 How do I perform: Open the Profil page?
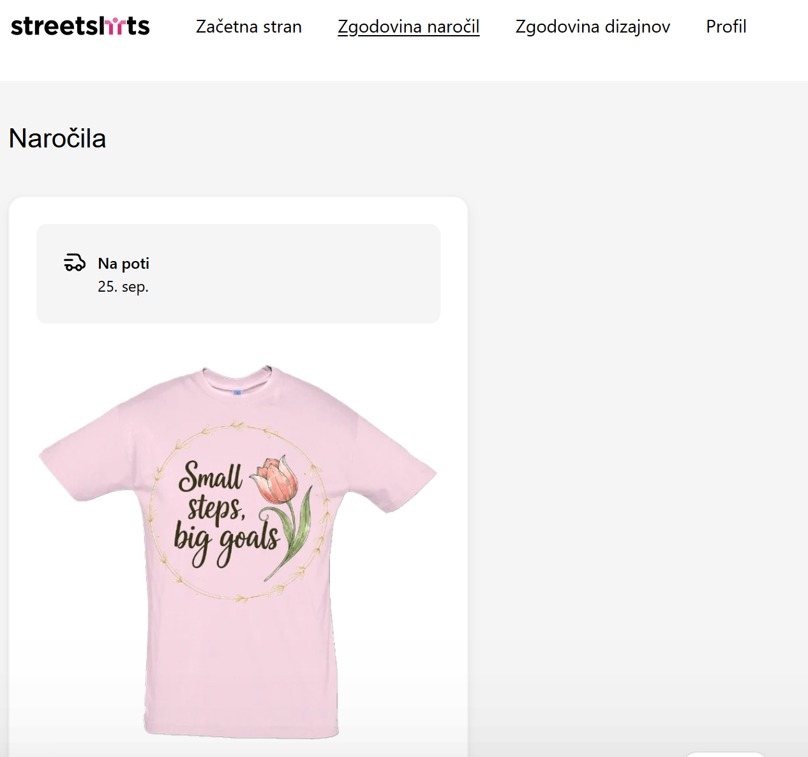click(x=726, y=27)
